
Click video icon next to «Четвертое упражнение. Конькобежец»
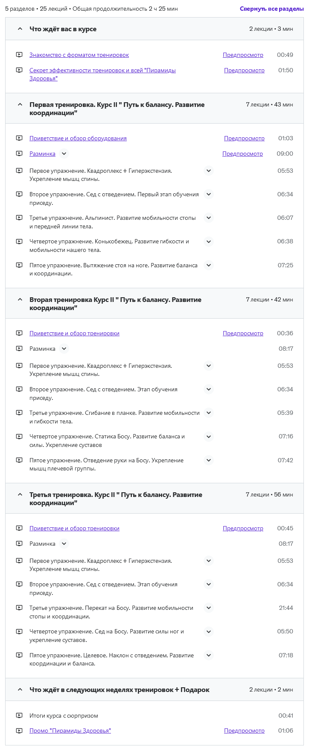point(19,241)
